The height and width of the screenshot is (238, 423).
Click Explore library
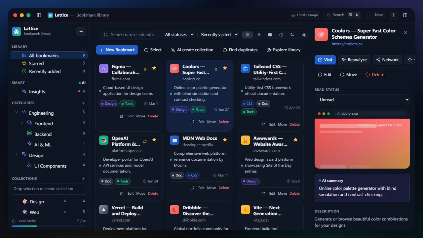284,50
